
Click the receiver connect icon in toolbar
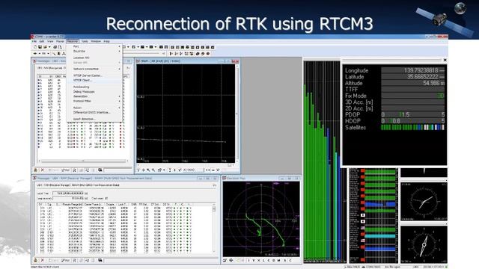[x=35, y=54]
